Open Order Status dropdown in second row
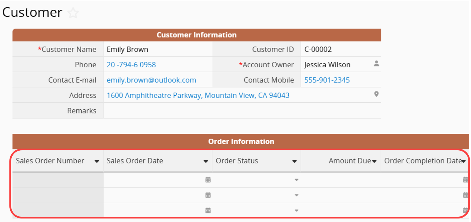 pos(296,195)
